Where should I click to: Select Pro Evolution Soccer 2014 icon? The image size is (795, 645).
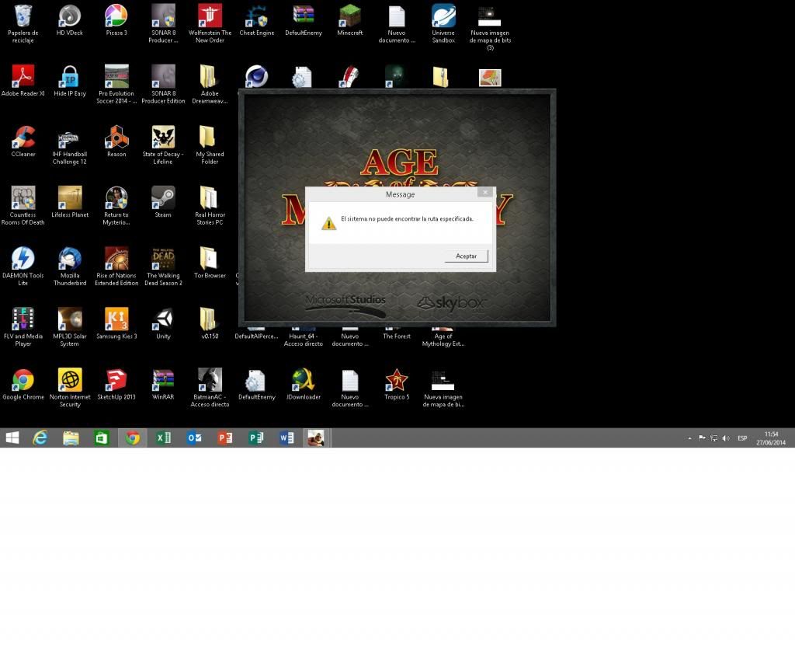[116, 84]
